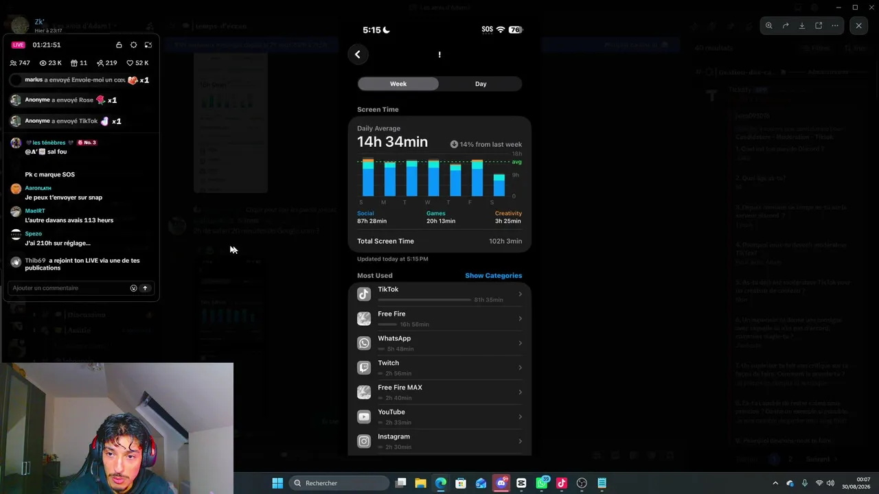Click Saturday's bar in the usage chart
This screenshot has height=494, width=879.
coord(499,185)
